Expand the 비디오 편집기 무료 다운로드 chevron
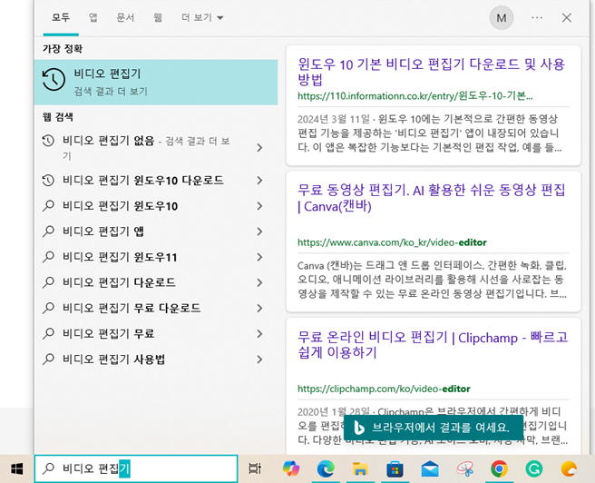 click(x=259, y=308)
